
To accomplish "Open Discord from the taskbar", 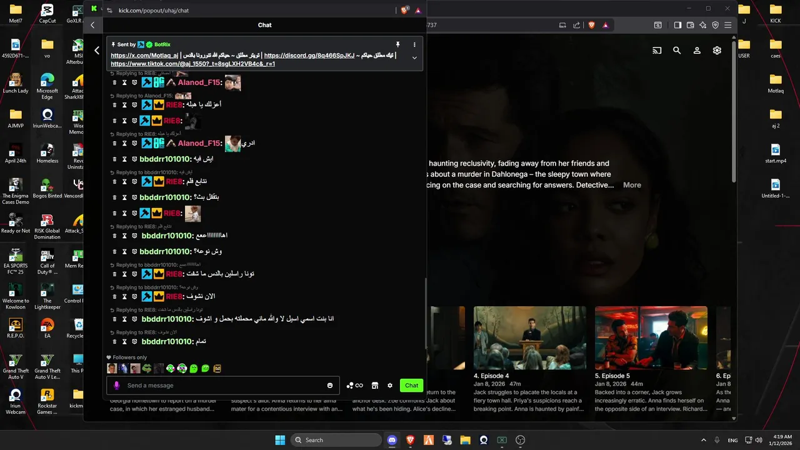I will pyautogui.click(x=392, y=440).
